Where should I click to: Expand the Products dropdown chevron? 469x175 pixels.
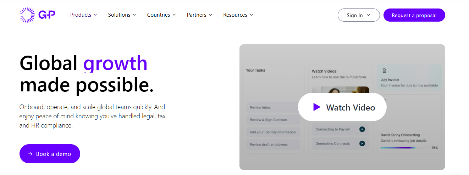click(x=95, y=15)
